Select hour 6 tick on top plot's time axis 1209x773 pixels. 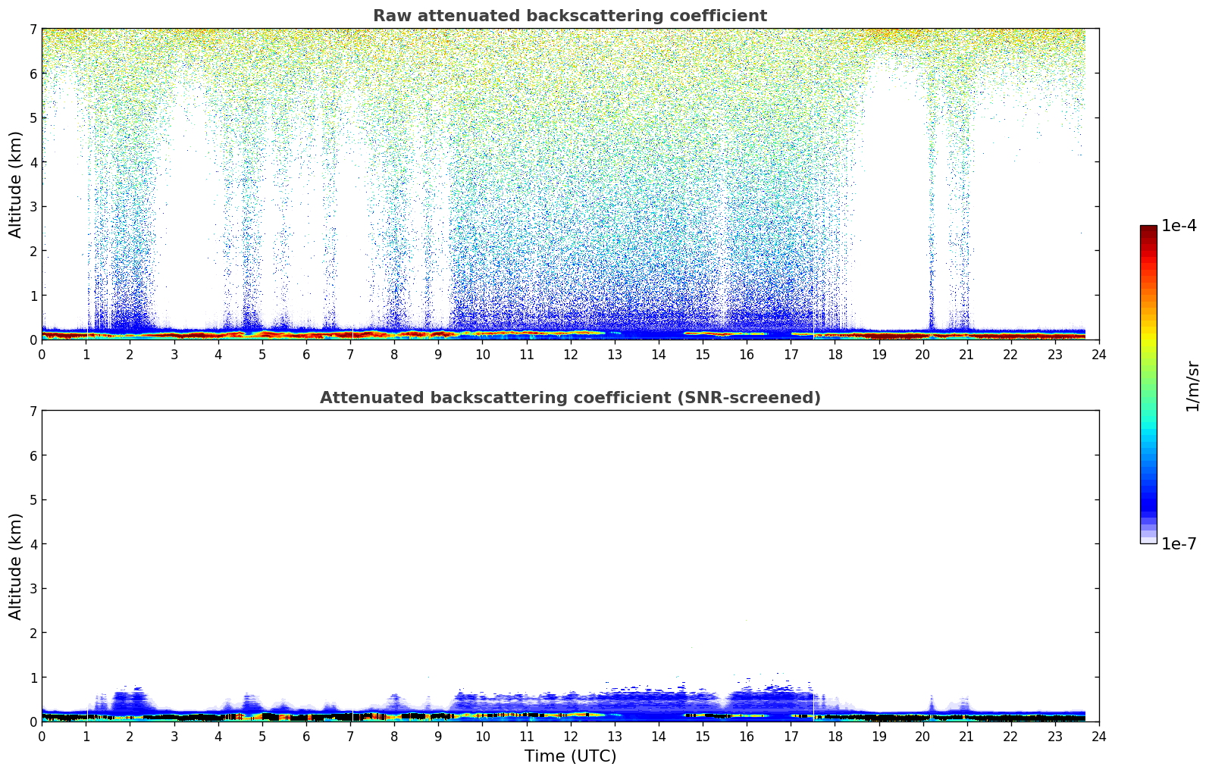[306, 355]
